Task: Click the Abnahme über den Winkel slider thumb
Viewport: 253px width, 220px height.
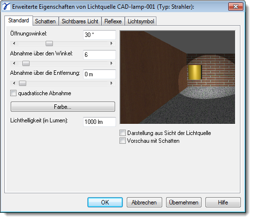Action: (26, 63)
